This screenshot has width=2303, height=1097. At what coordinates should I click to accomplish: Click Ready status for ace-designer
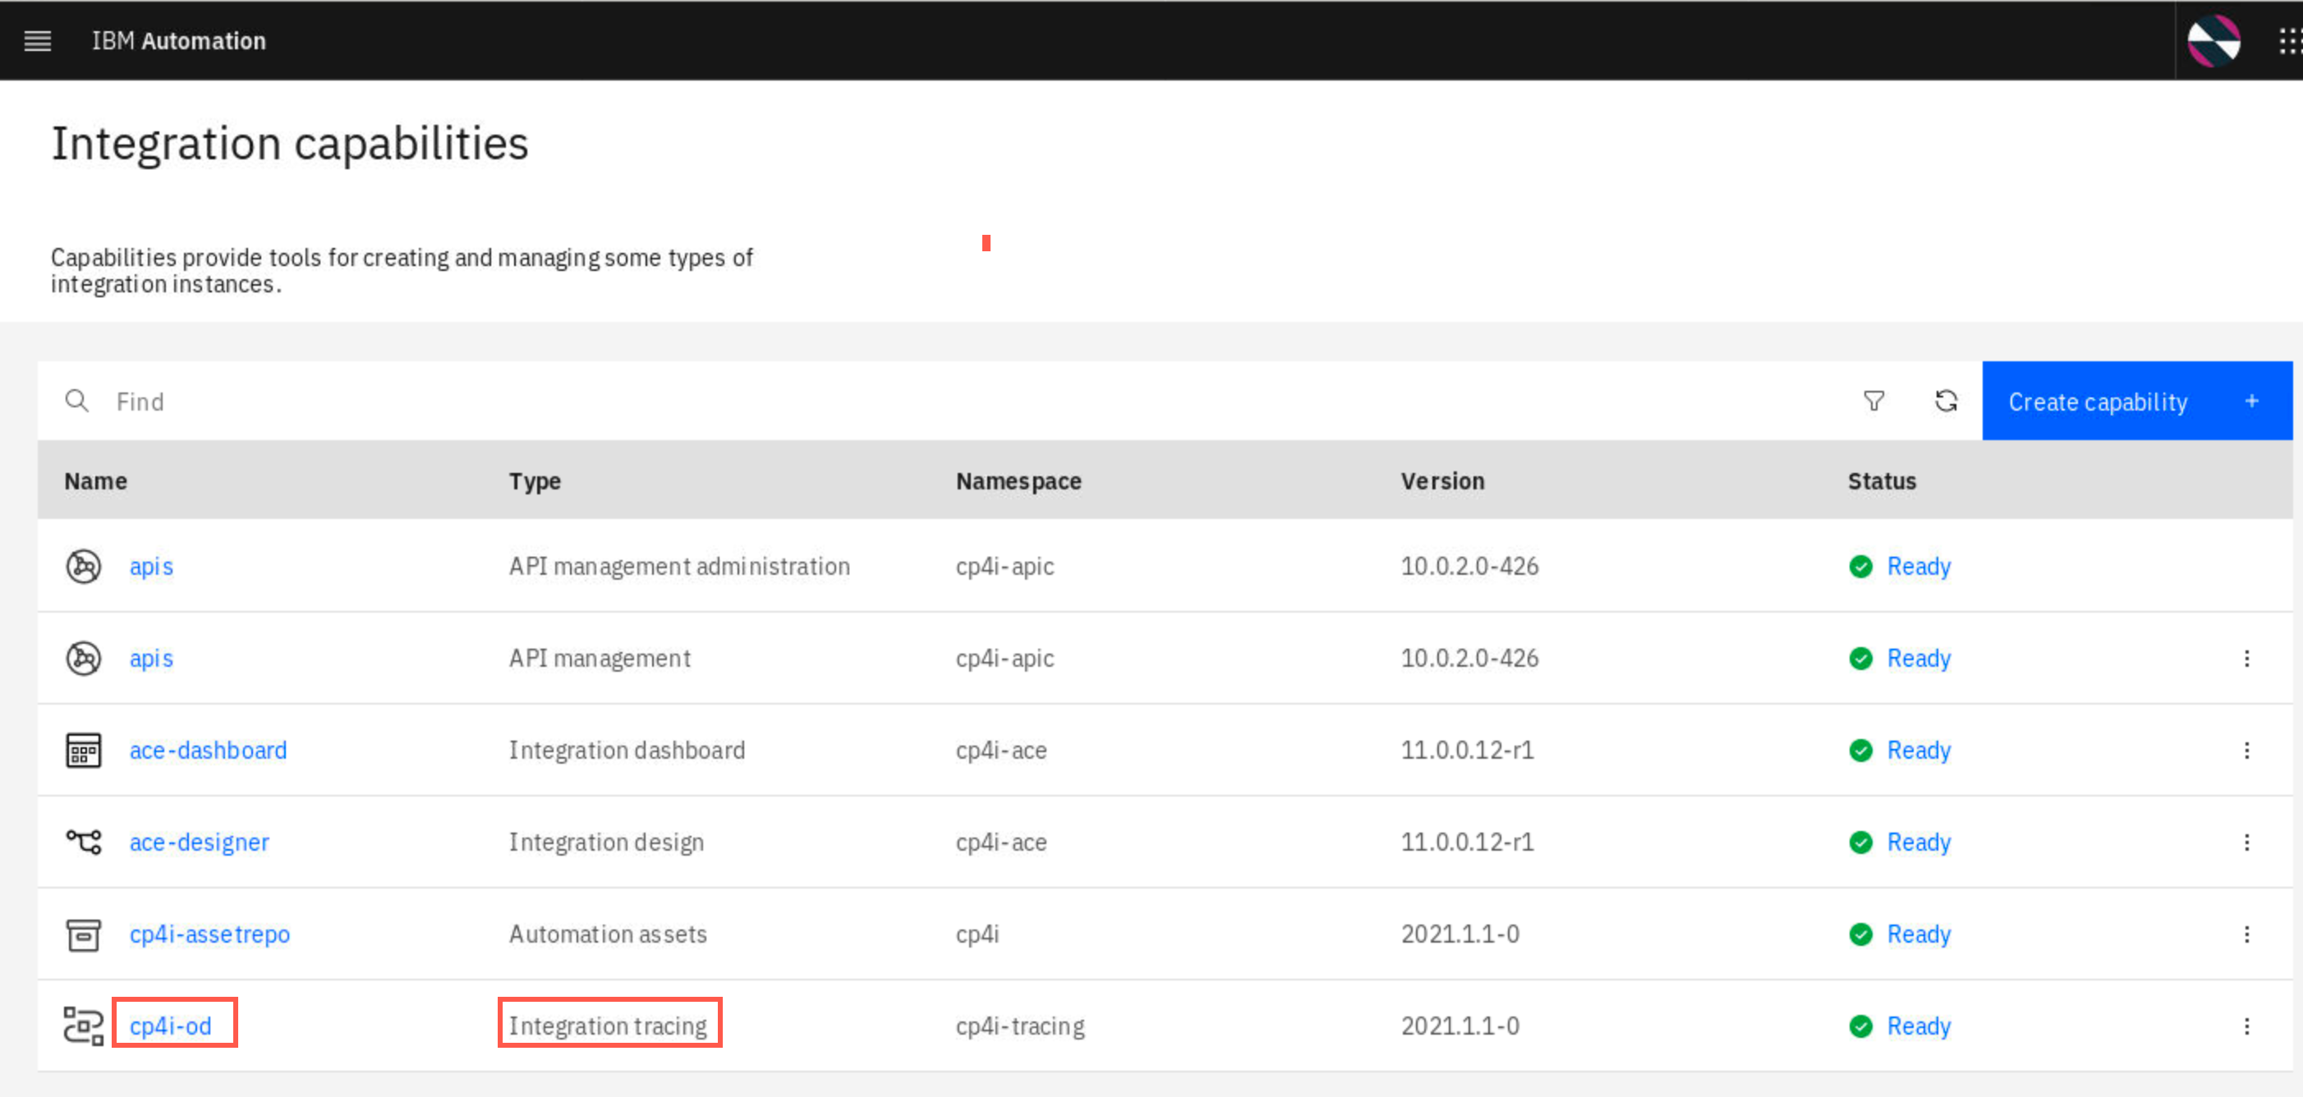[x=1919, y=842]
